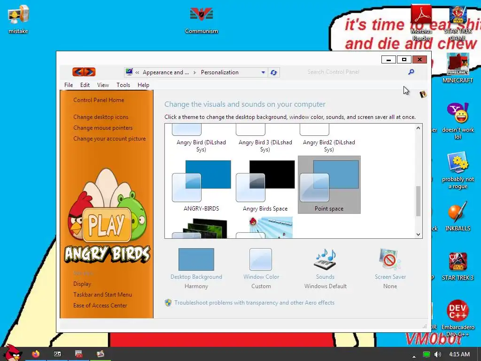481x361 pixels.
Task: Click the green network tray icon
Action: point(426,354)
